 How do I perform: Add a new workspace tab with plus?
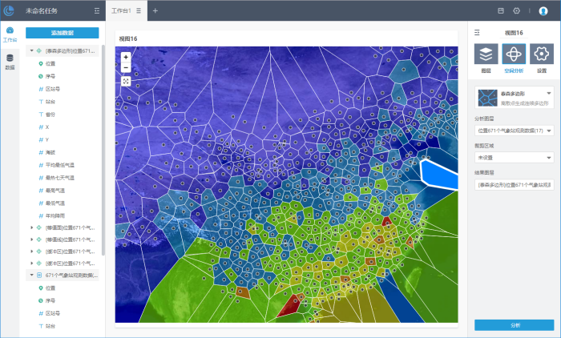[155, 11]
